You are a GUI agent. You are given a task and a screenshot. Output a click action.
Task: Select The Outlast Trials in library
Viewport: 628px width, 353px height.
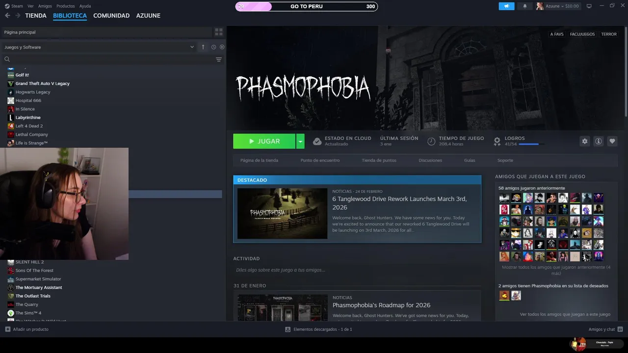pyautogui.click(x=33, y=296)
